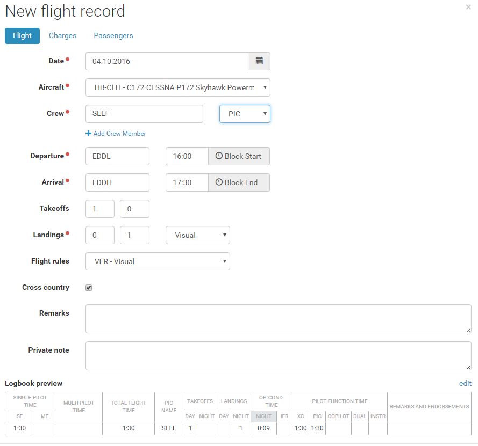Switch to the Charges tab
This screenshot has height=446, width=478.
[62, 35]
